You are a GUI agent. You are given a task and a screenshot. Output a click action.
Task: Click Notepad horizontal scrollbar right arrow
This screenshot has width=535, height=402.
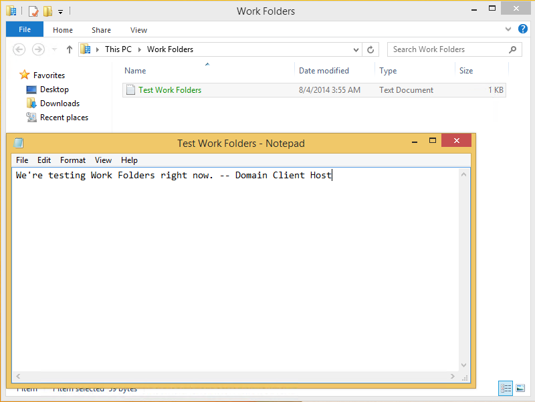click(453, 377)
